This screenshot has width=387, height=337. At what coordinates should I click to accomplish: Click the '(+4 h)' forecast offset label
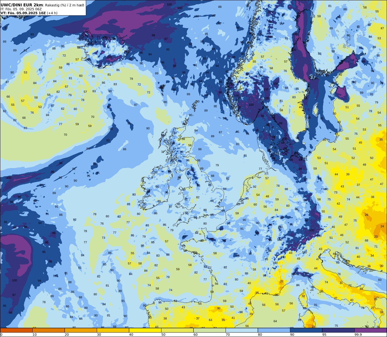[52, 13]
